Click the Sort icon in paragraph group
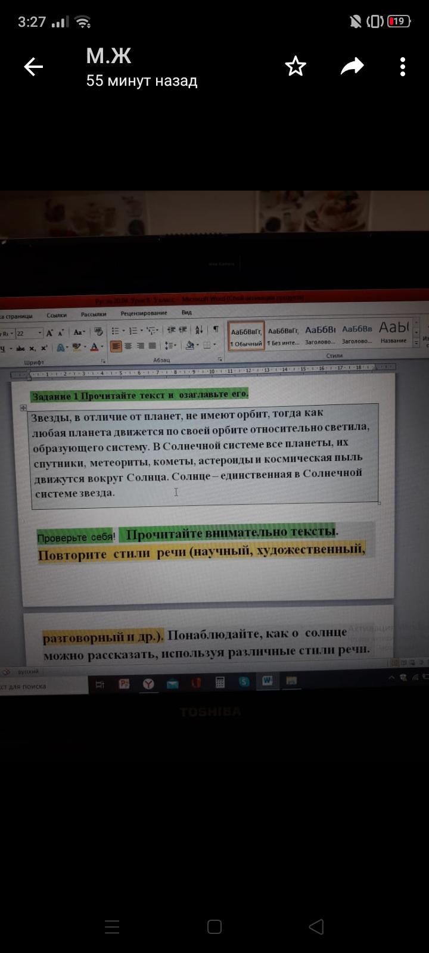Viewport: 429px width, 953px height. click(x=199, y=330)
